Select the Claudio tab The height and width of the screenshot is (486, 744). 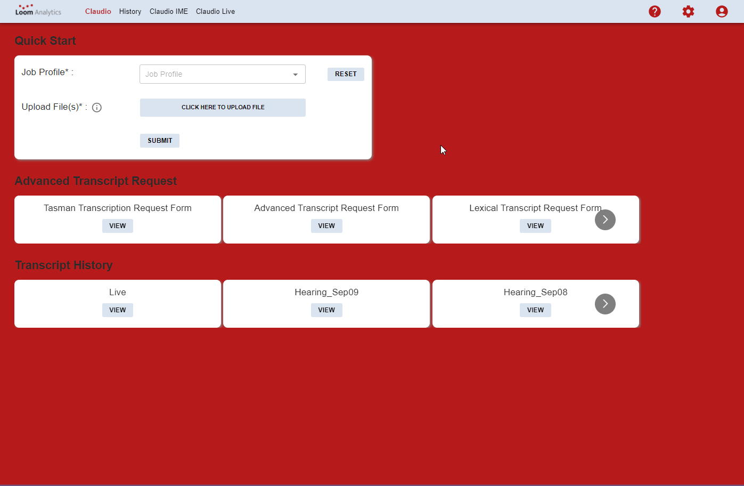pos(98,11)
